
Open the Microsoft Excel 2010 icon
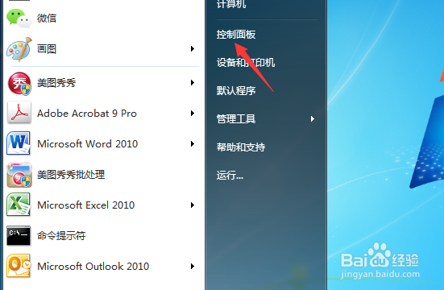(19, 205)
